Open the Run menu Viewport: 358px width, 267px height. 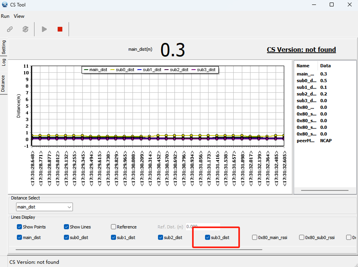pos(5,16)
